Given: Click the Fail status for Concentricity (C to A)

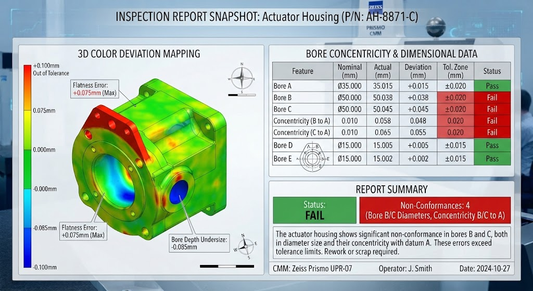Looking at the screenshot, I should pos(492,132).
